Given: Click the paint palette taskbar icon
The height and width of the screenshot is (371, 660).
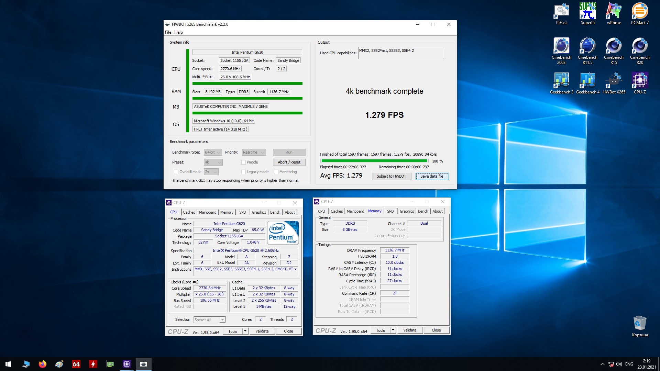Looking at the screenshot, I should click(59, 364).
